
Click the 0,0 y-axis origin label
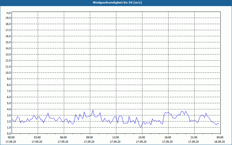[x=8, y=133]
